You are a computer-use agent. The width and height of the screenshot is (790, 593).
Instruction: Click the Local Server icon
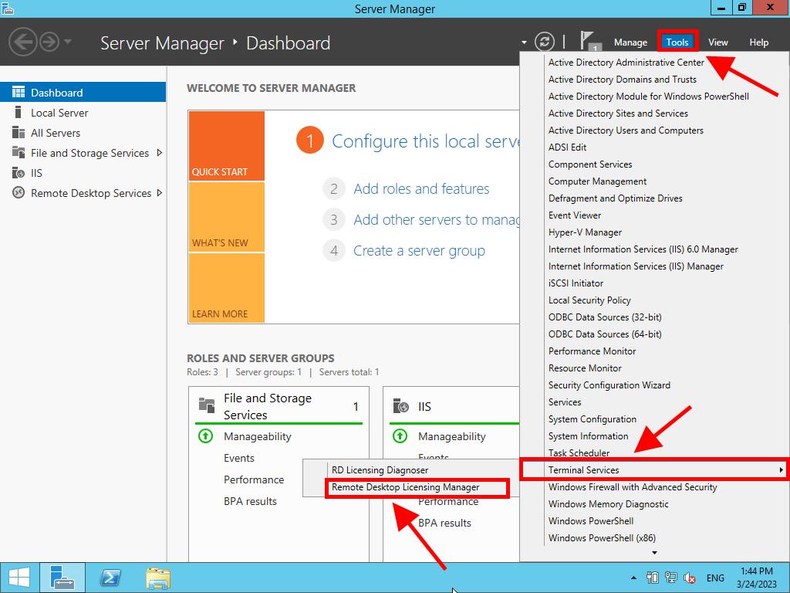19,113
